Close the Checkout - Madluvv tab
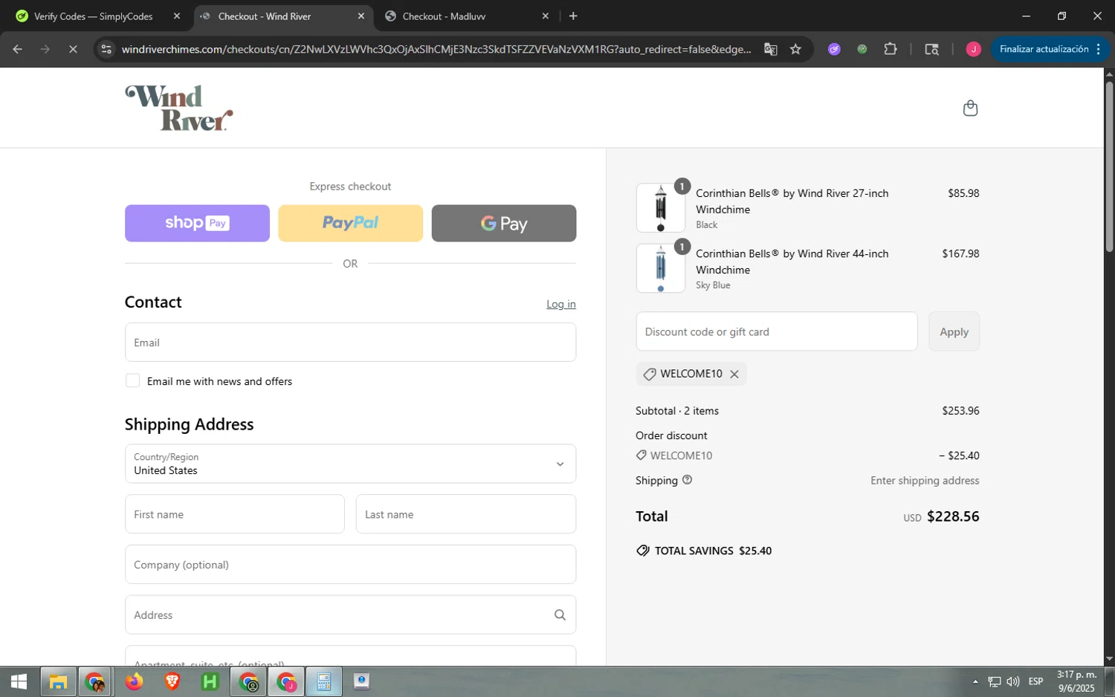Image resolution: width=1115 pixels, height=697 pixels. [545, 16]
